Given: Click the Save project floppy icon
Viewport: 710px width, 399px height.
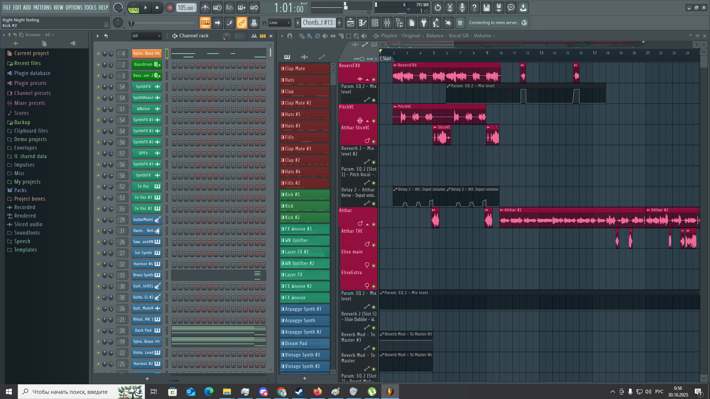Looking at the screenshot, I should 487,7.
